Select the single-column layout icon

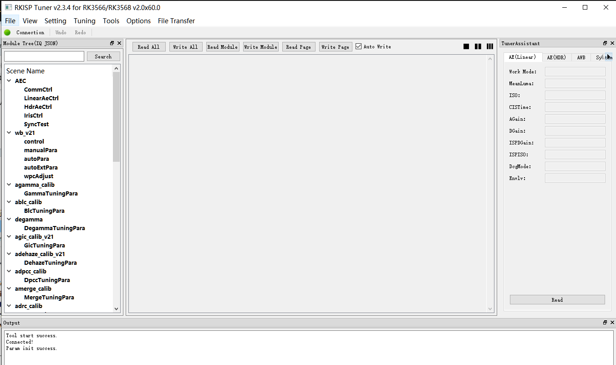[x=466, y=46]
